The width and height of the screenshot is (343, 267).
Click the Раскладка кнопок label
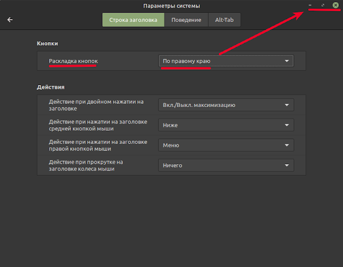(x=73, y=61)
